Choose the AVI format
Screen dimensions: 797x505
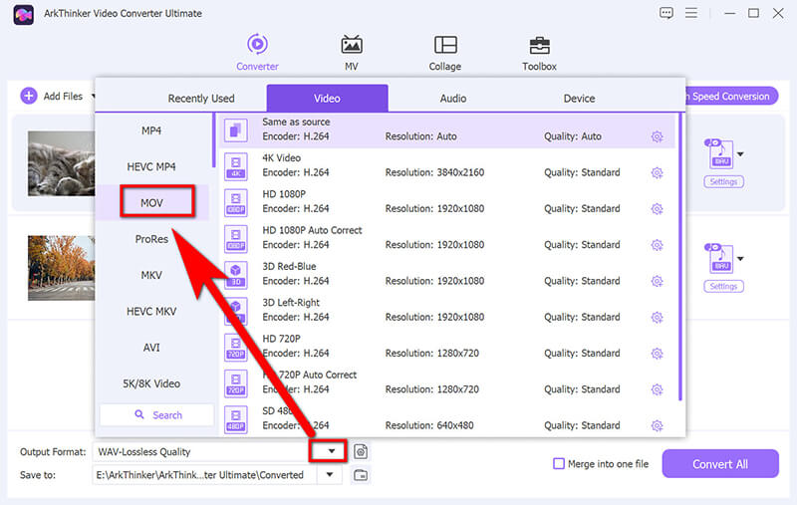point(151,348)
